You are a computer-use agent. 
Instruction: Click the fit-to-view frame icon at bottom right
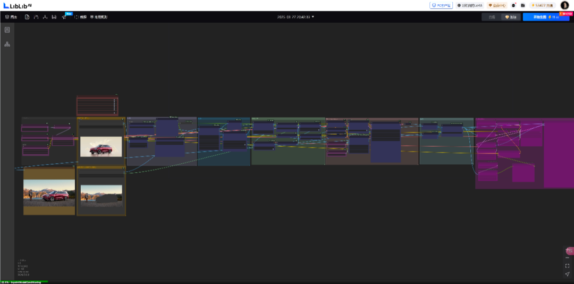click(x=568, y=266)
